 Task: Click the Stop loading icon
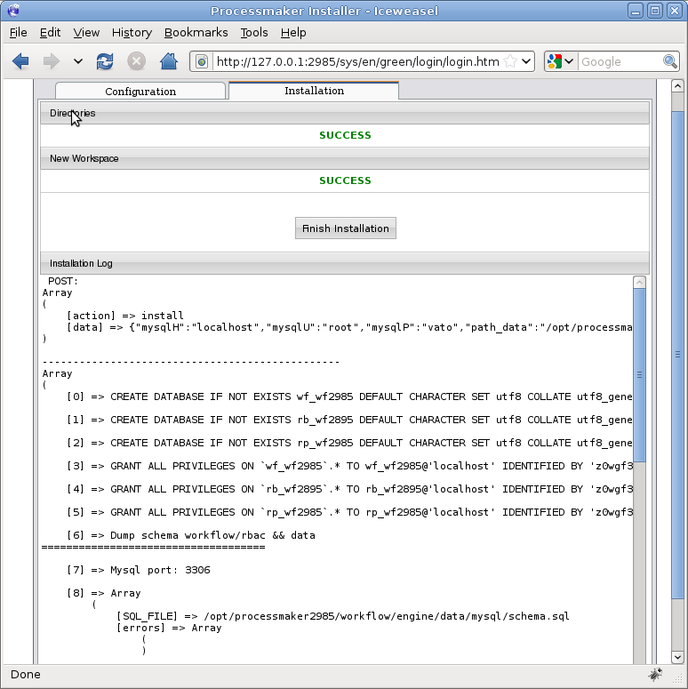pos(136,61)
